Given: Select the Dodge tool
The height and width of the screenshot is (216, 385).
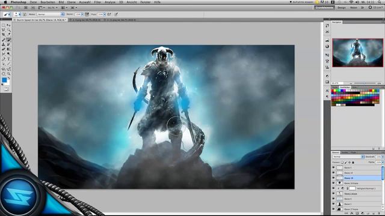Looking at the screenshot, I should point(8,54).
